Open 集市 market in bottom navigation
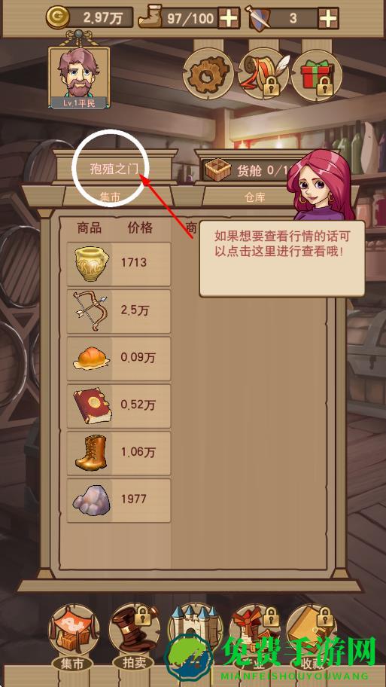 click(x=74, y=637)
